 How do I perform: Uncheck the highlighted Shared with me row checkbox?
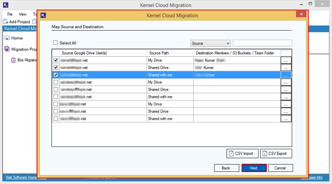[x=56, y=75]
